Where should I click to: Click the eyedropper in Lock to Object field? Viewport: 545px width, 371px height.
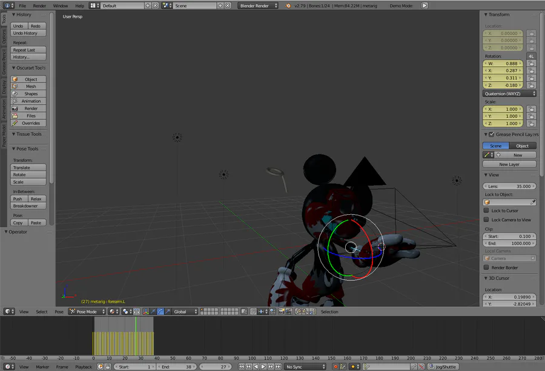pos(533,202)
